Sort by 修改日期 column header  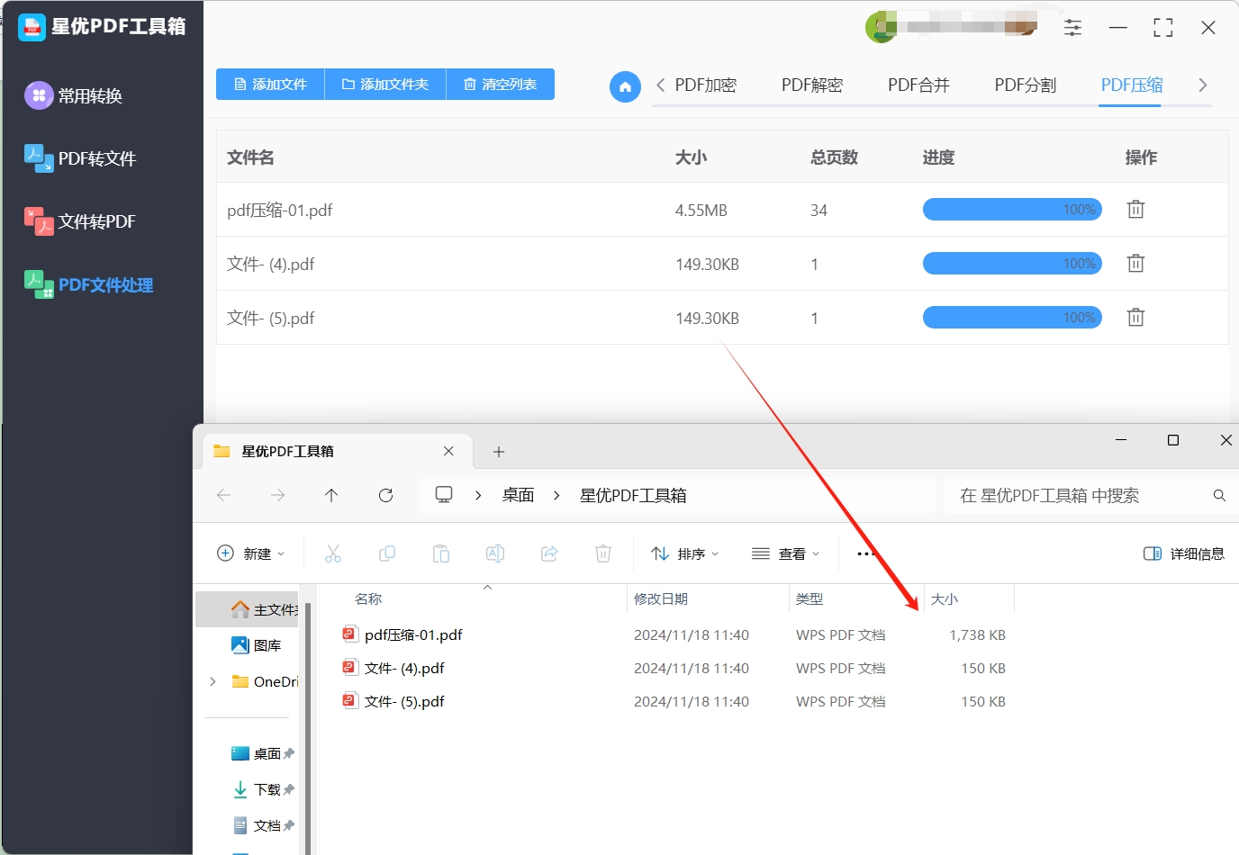pos(661,598)
